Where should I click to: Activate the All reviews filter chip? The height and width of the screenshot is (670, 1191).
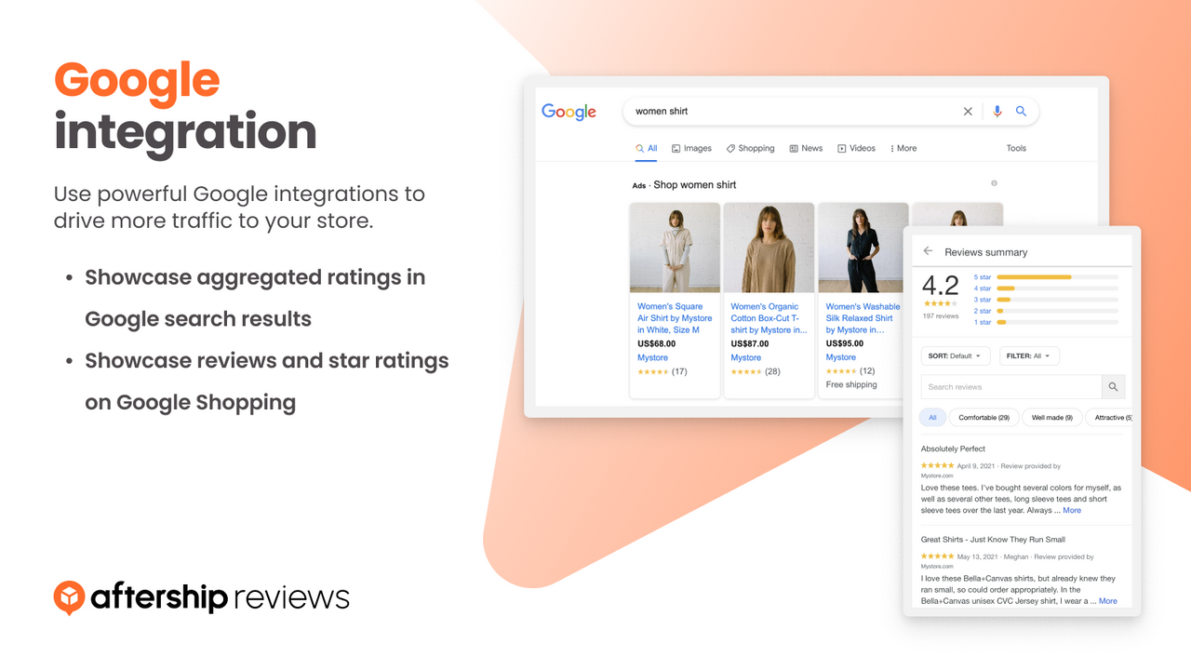click(x=932, y=417)
